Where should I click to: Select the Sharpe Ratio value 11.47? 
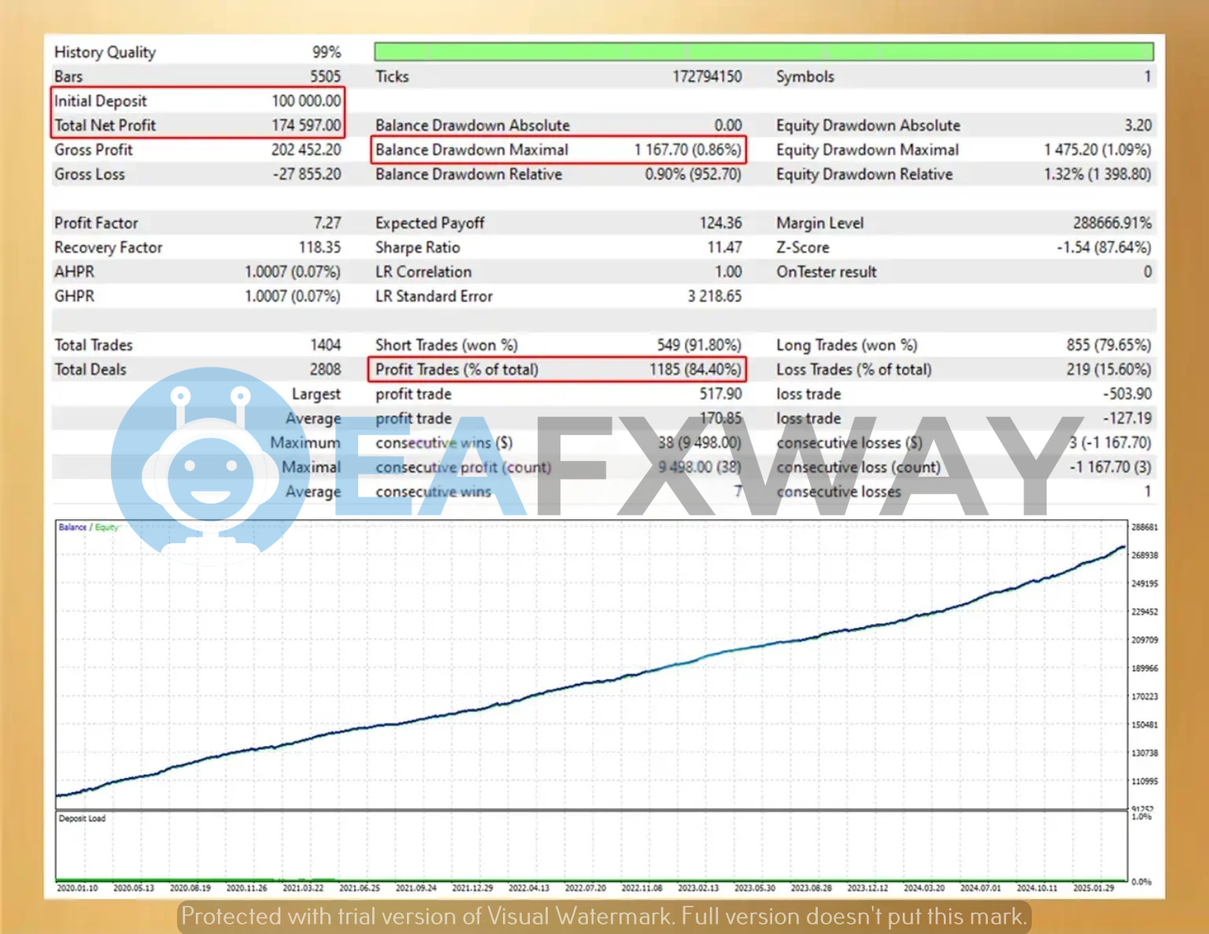coord(724,247)
